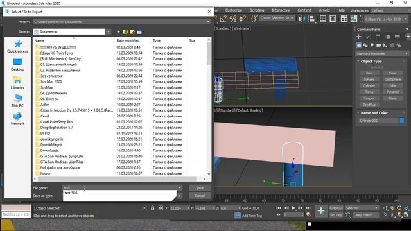Open the View Menu icon in dialog
The width and height of the screenshot is (411, 231).
(139, 32)
